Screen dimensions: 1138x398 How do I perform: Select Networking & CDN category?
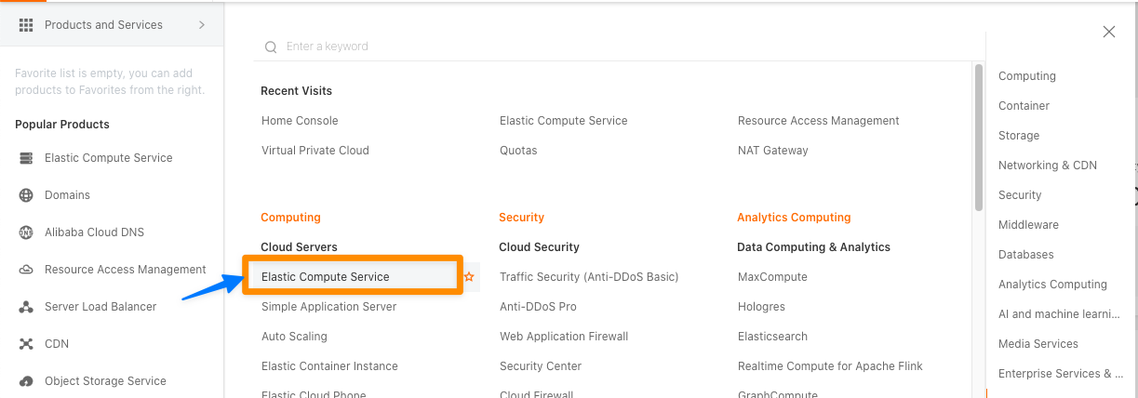1047,166
